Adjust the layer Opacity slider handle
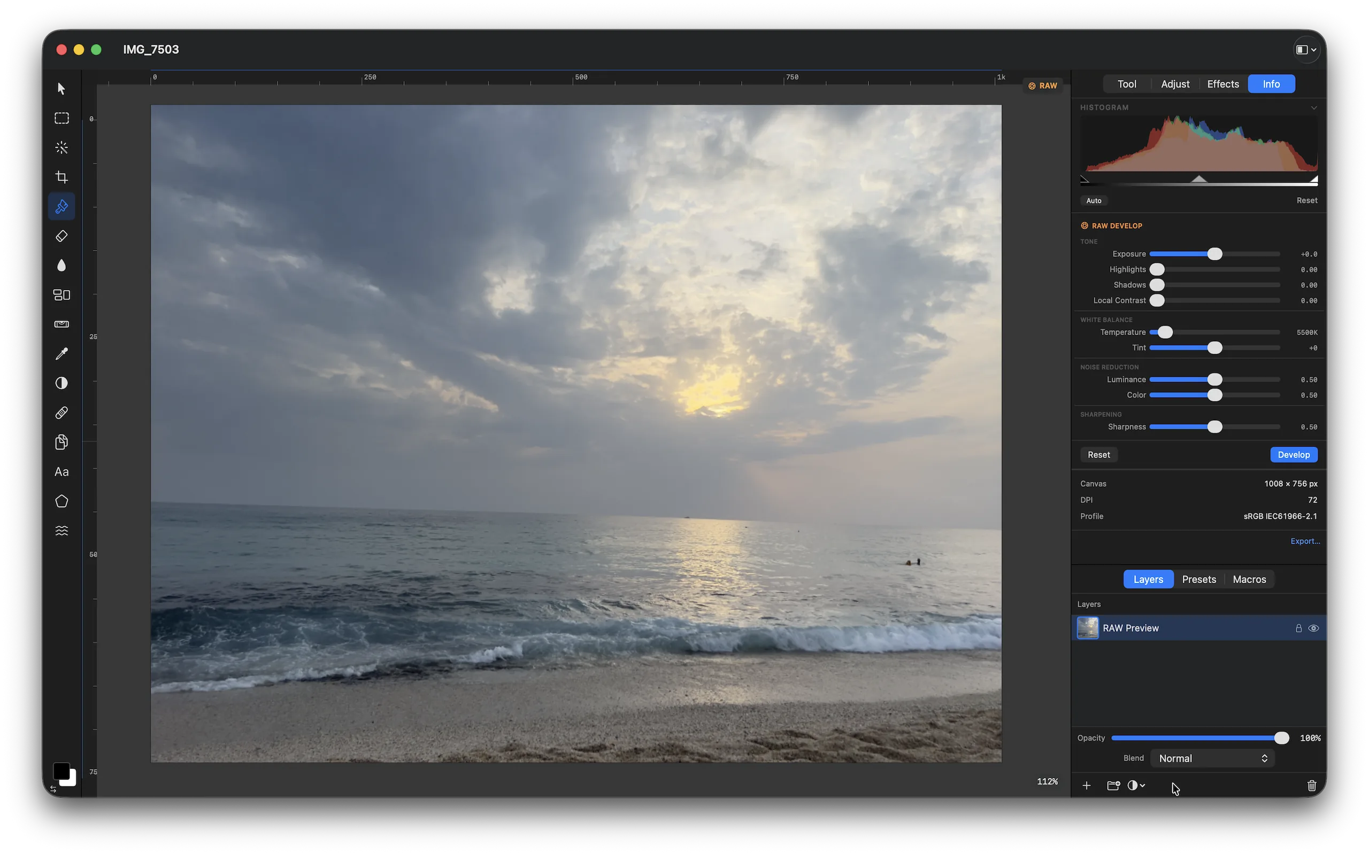Viewport: 1369px width, 855px height. pyautogui.click(x=1281, y=738)
